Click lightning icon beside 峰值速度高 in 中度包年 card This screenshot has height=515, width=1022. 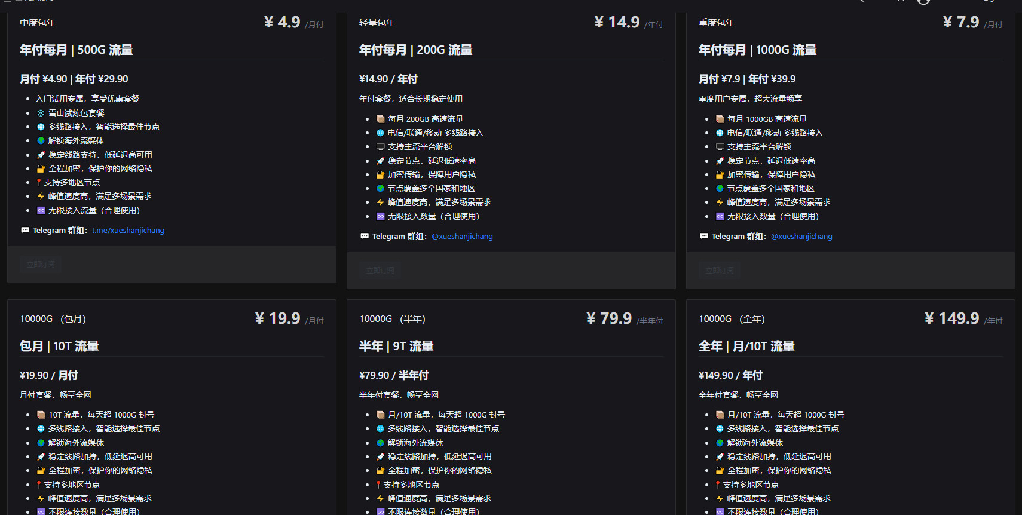coord(41,196)
